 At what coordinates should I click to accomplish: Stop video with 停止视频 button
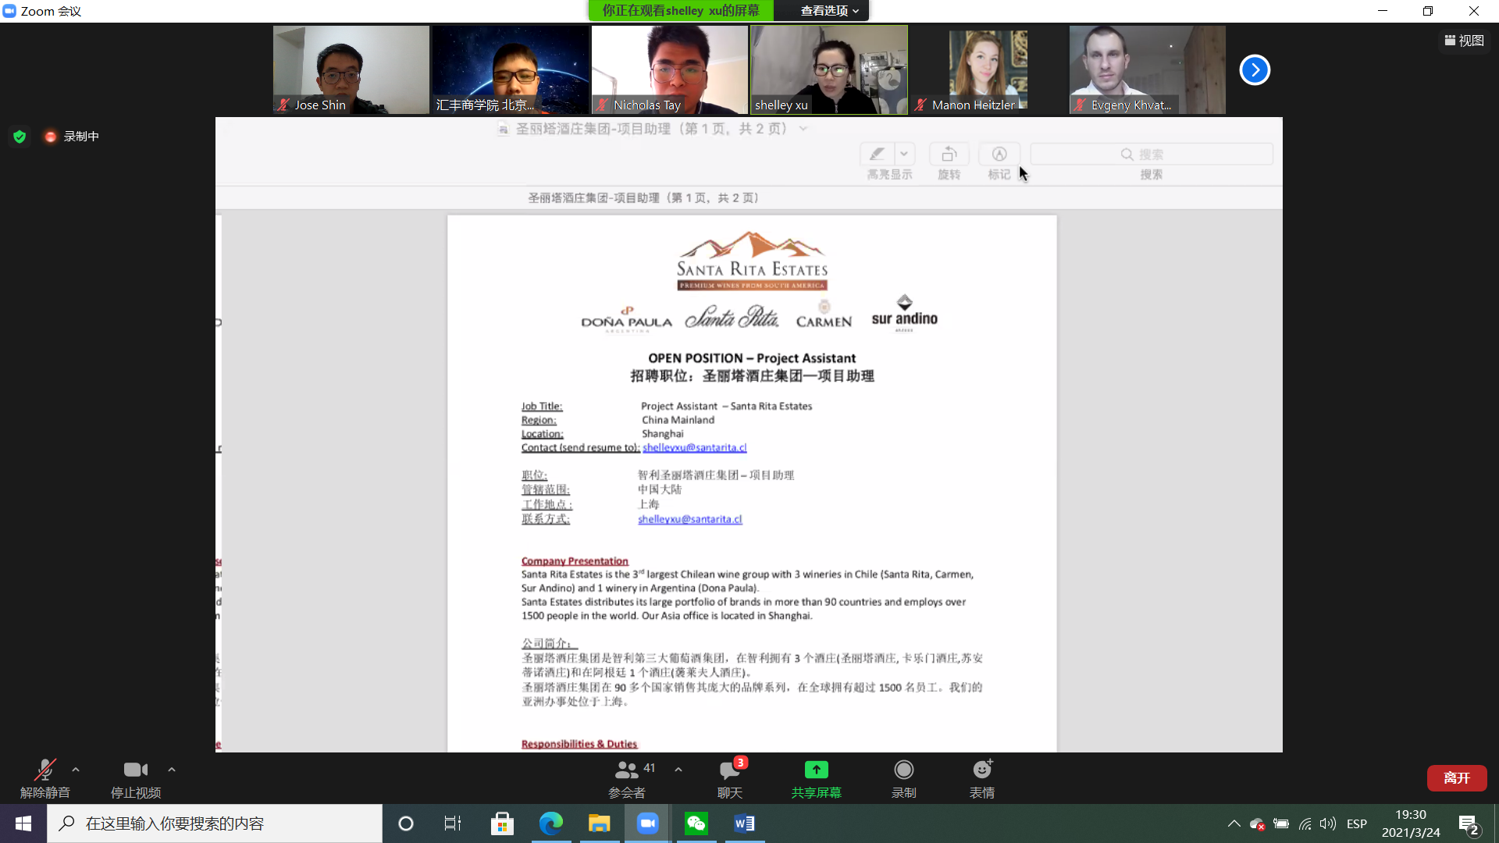pos(136,778)
